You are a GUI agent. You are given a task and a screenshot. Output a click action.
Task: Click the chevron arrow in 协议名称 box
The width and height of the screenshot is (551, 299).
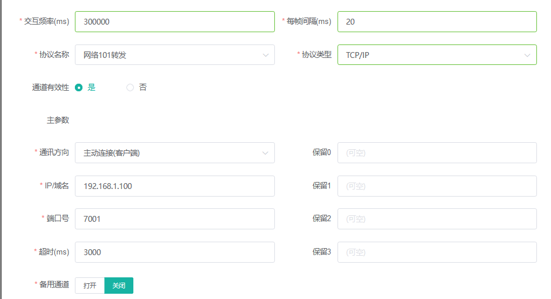pyautogui.click(x=266, y=55)
